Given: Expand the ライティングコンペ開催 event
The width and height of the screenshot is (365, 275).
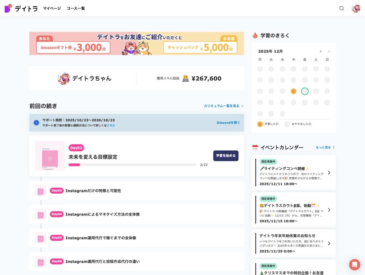Looking at the screenshot, I should (x=329, y=173).
